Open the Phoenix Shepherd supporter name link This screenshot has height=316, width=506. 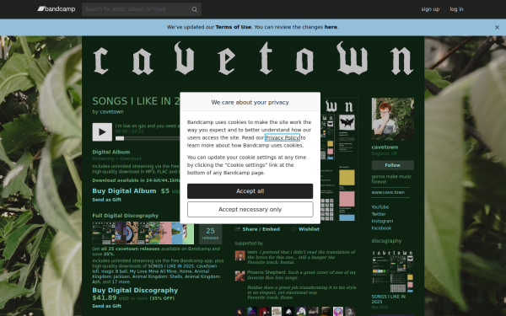click(x=266, y=272)
